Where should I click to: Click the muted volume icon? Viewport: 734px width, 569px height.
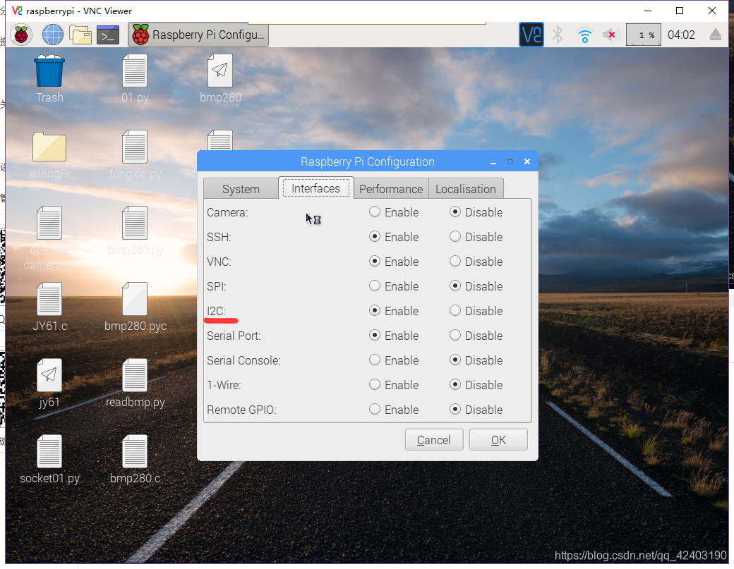(x=611, y=35)
